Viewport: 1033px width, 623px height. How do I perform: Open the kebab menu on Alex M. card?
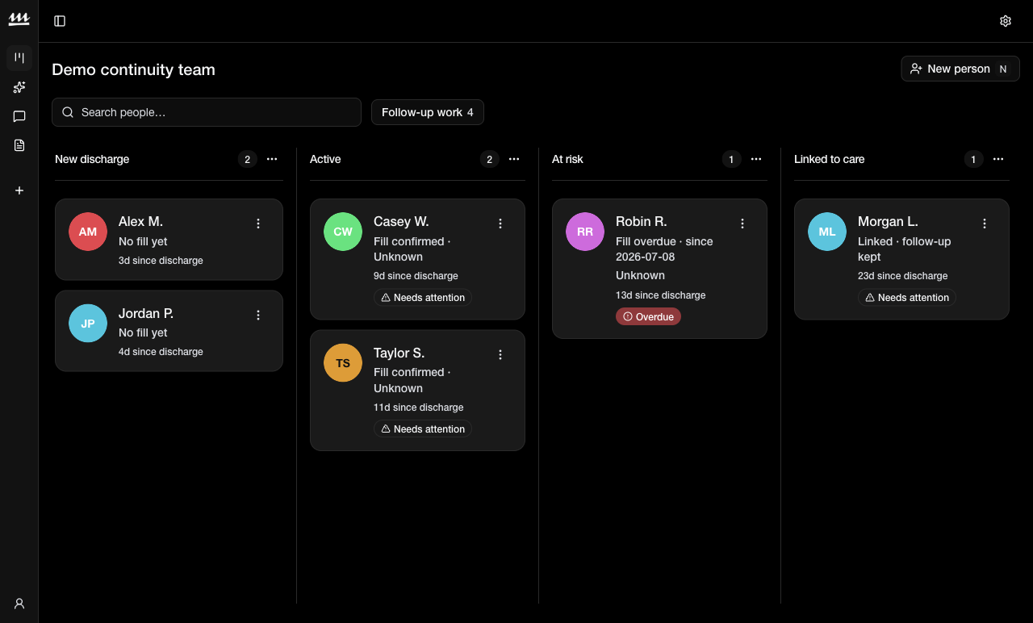[258, 224]
